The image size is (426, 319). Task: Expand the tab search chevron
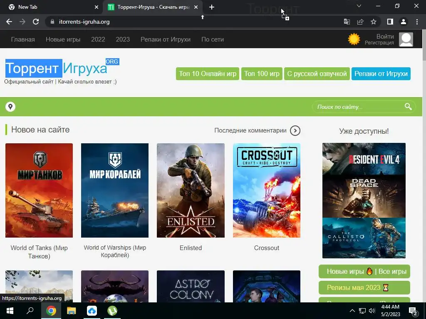tap(359, 6)
